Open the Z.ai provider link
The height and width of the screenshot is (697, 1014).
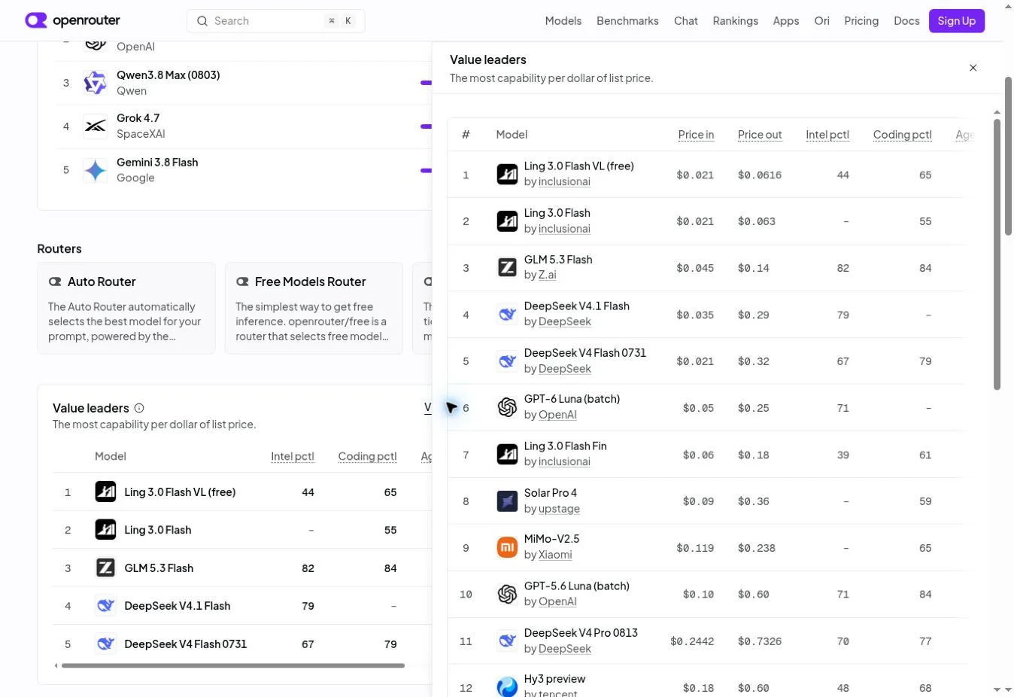pos(548,275)
